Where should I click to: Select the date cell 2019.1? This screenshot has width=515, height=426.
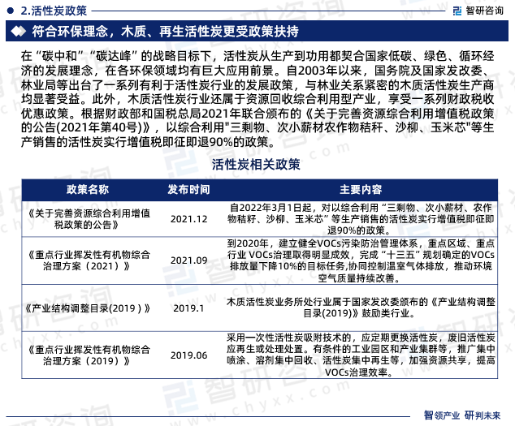tap(188, 308)
